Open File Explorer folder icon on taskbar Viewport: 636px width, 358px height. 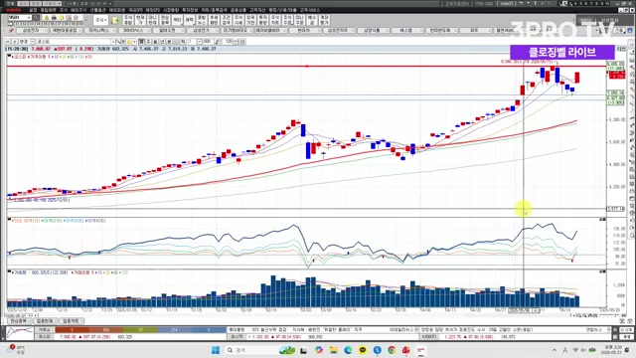click(x=334, y=350)
